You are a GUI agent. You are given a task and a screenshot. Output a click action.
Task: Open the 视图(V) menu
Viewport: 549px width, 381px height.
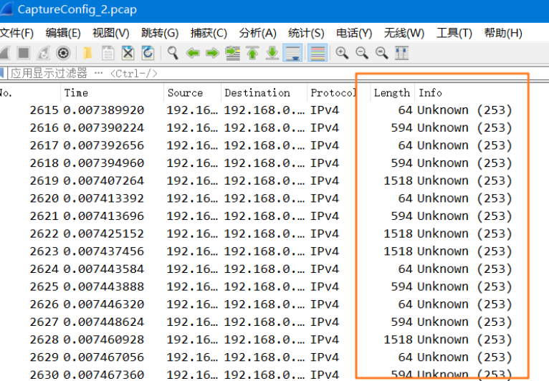point(110,33)
